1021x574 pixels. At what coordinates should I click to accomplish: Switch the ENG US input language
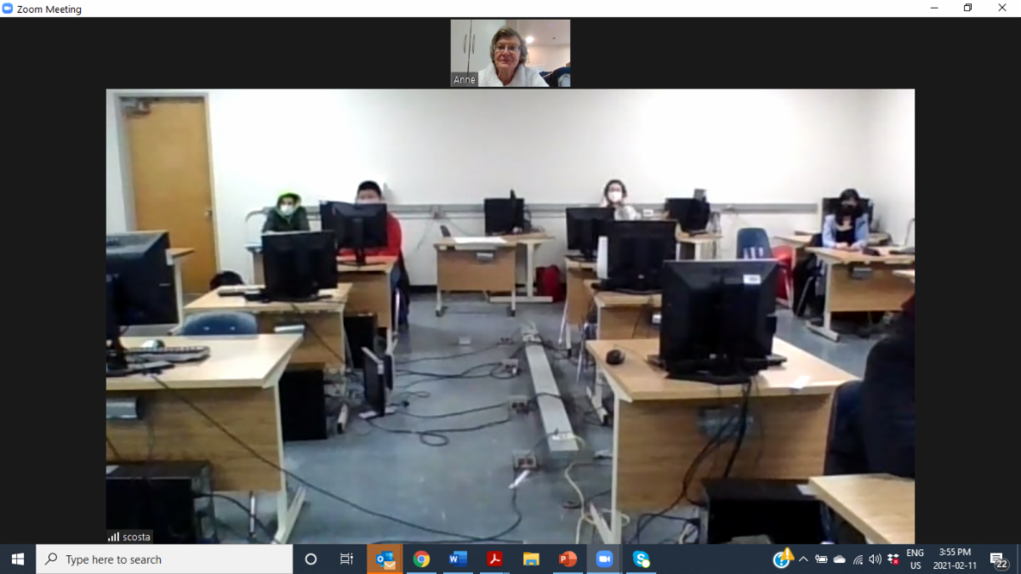(x=915, y=559)
